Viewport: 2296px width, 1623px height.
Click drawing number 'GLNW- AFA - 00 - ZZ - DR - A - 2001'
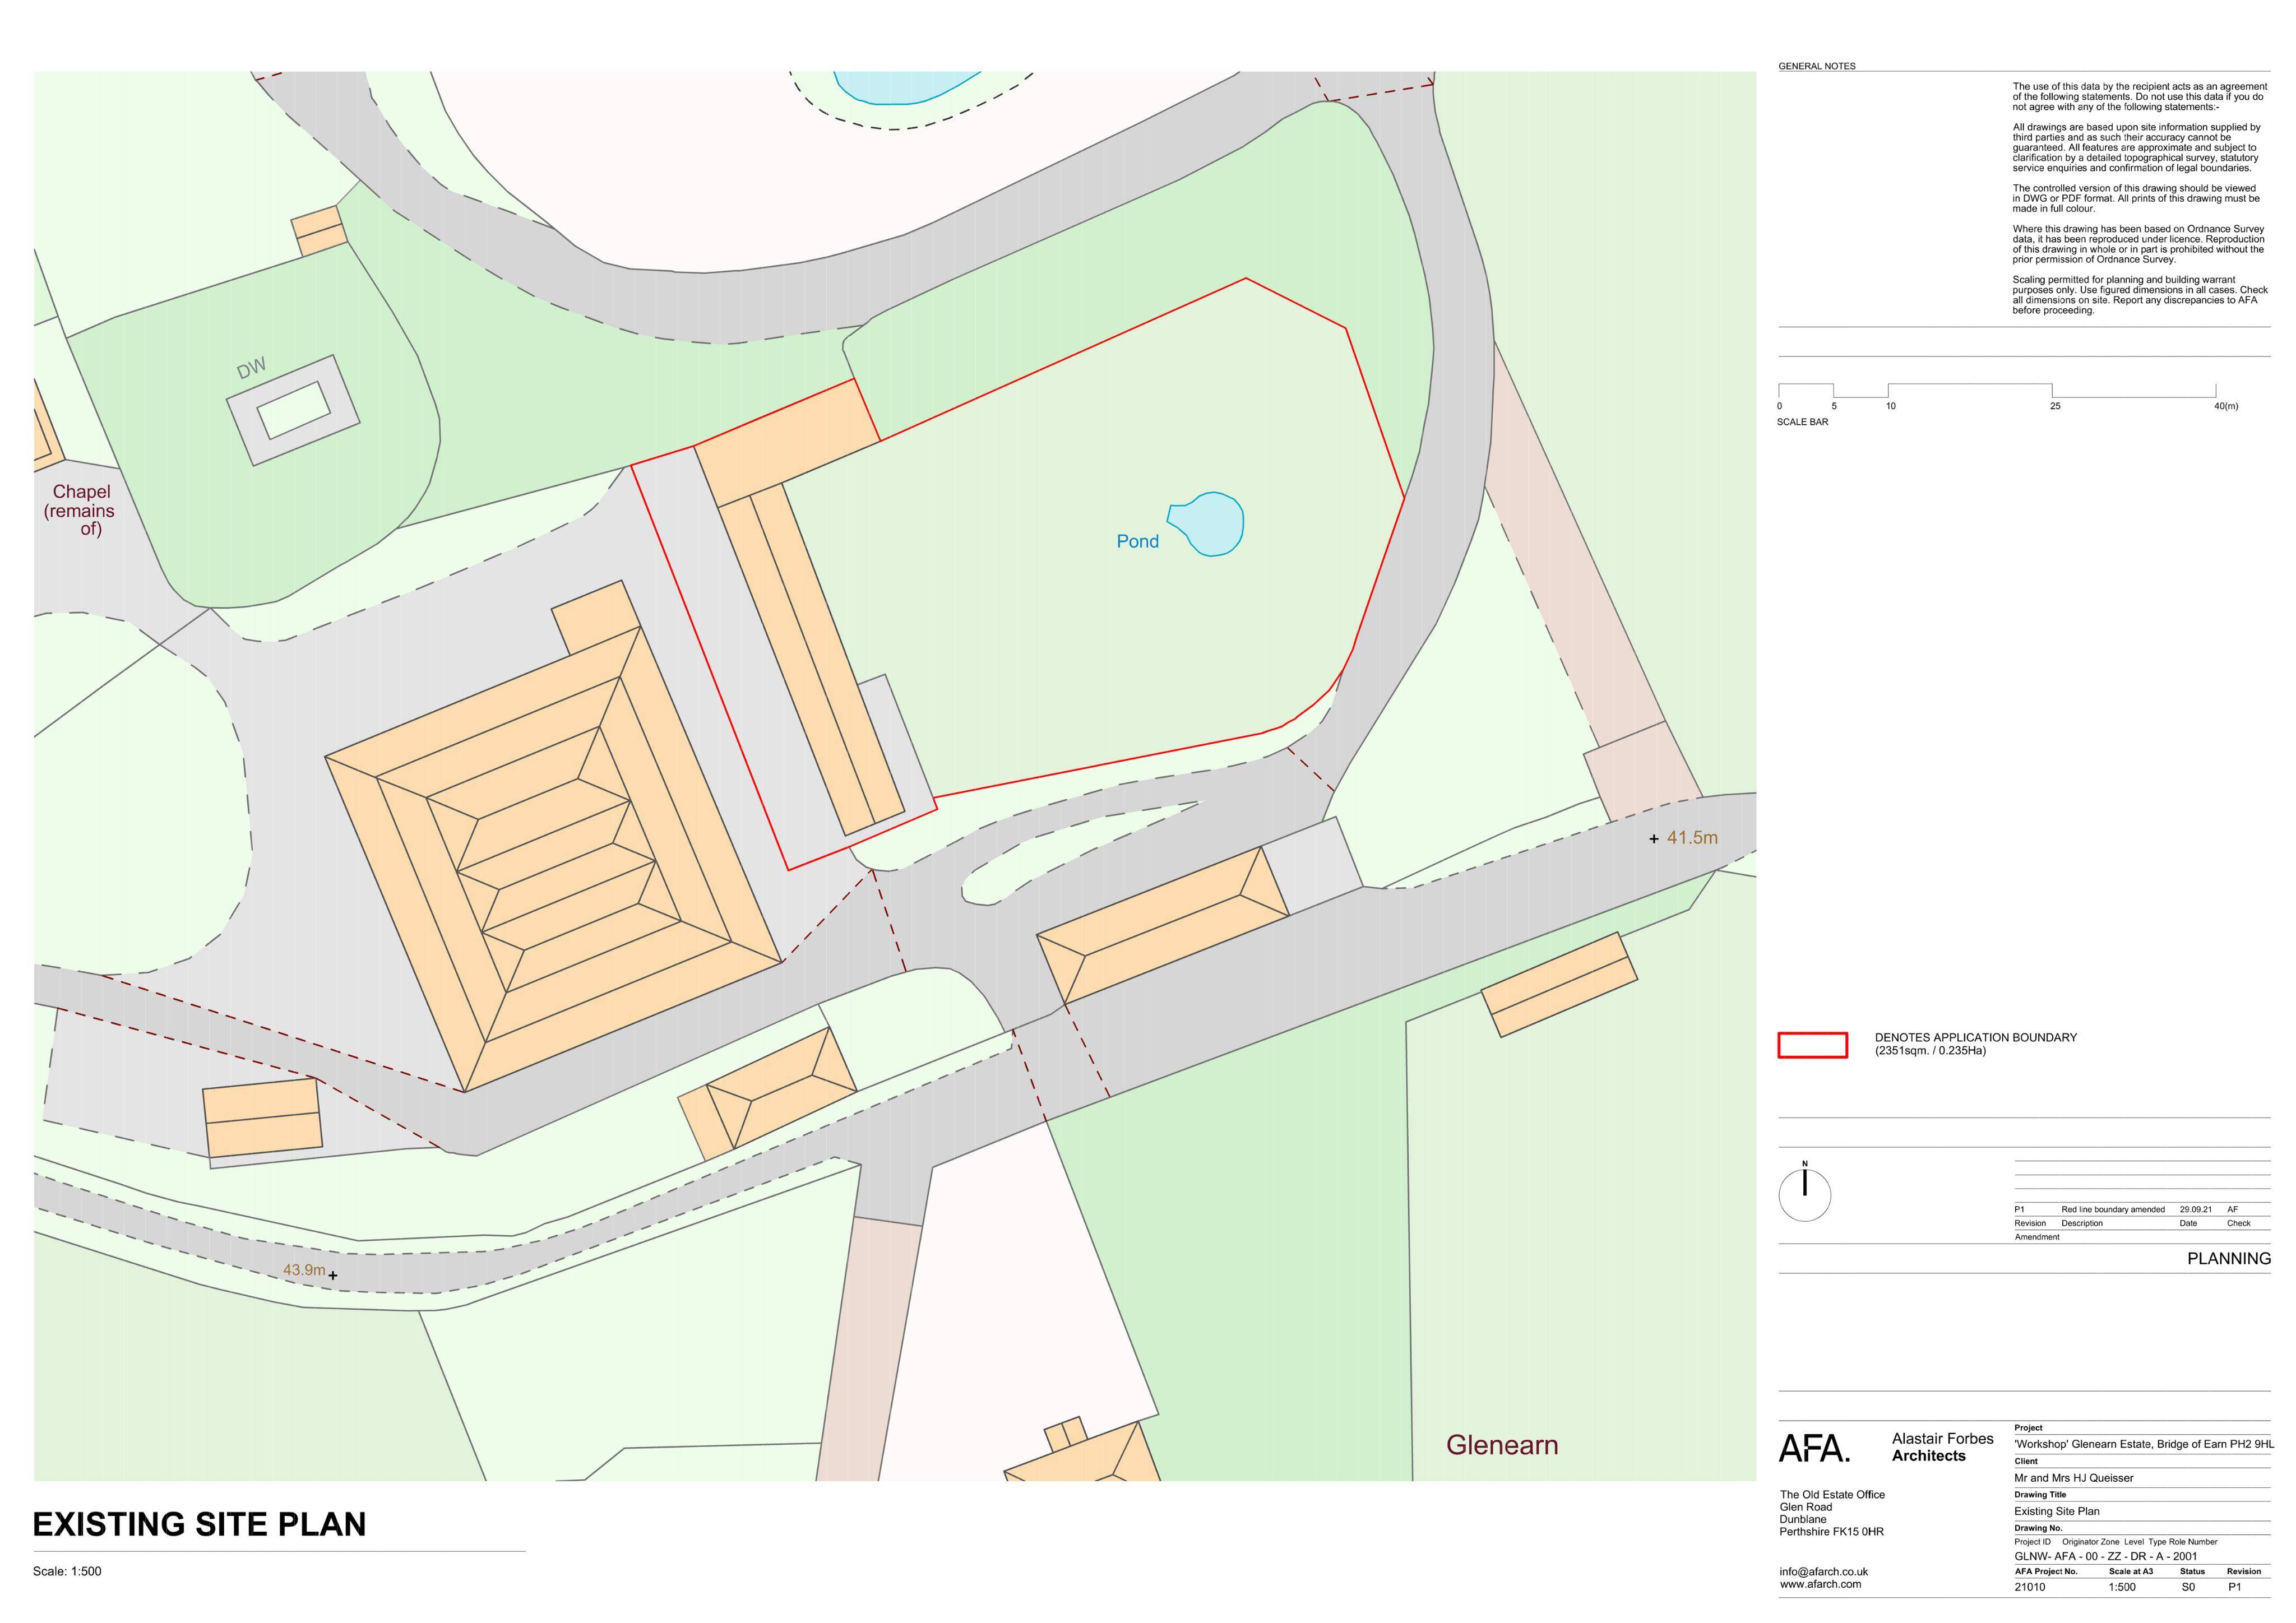pos(2105,1556)
